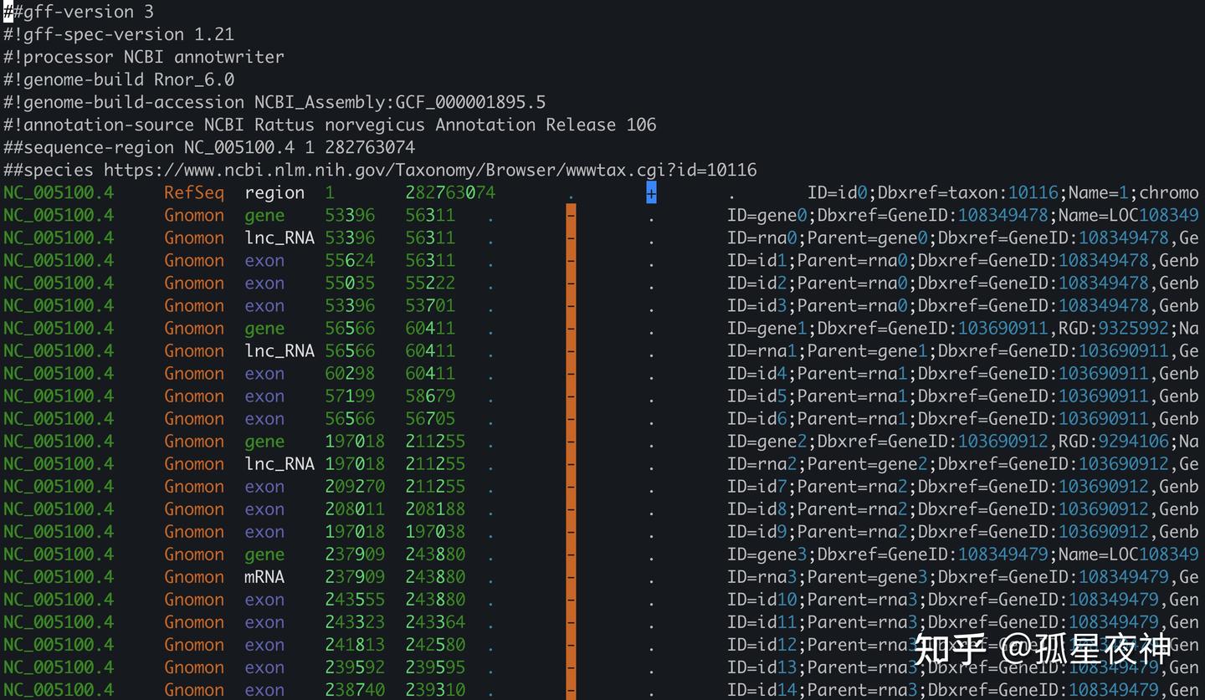Click the "mRNA" feature type
Image resolution: width=1205 pixels, height=700 pixels.
264,576
